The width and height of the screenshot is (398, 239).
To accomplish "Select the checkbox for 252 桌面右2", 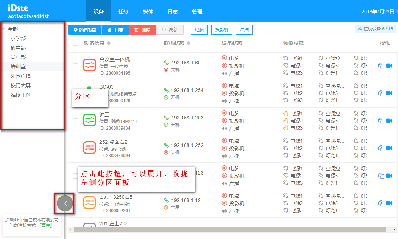I will coord(75,148).
